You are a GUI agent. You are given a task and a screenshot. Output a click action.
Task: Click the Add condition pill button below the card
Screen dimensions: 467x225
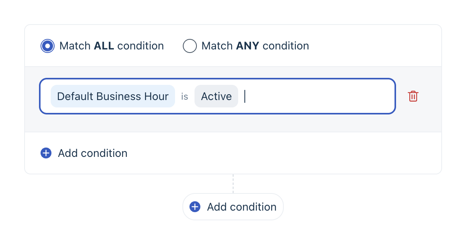click(233, 207)
